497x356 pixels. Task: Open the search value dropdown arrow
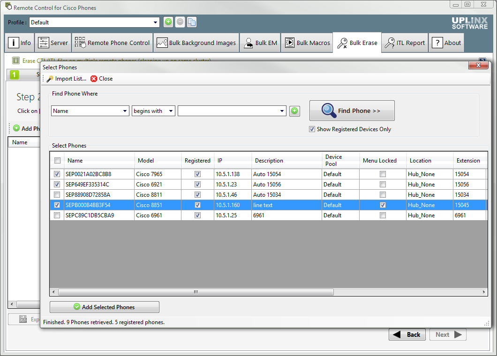pyautogui.click(x=282, y=111)
